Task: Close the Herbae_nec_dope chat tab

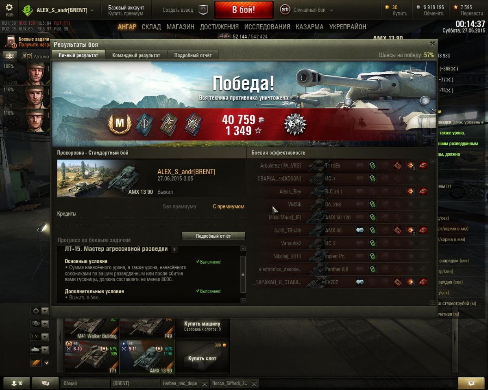Action: pos(205,383)
